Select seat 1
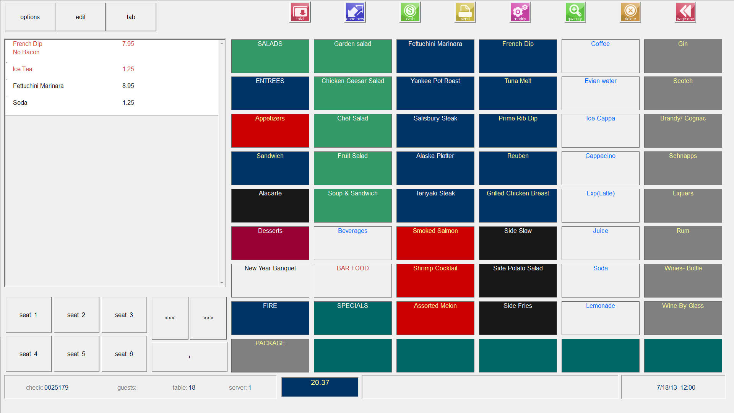Image resolution: width=734 pixels, height=413 pixels. 28,315
